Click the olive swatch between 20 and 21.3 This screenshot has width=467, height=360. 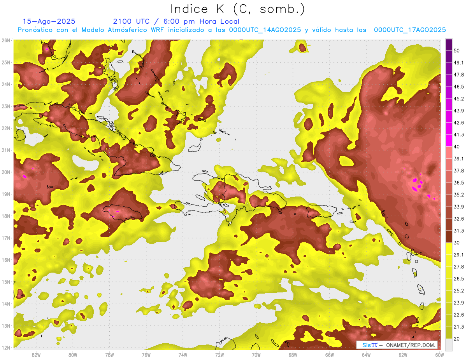(449, 332)
